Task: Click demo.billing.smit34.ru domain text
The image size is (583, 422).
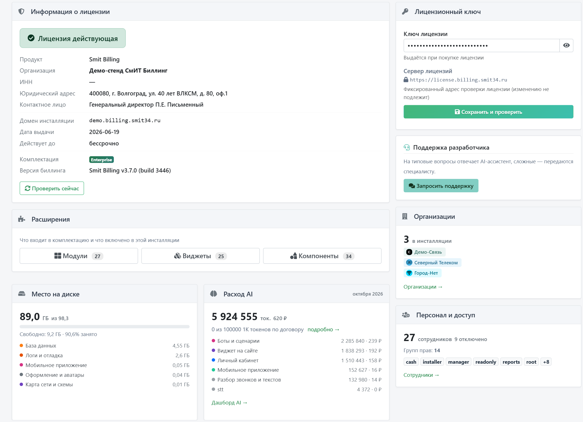Action: click(x=125, y=121)
